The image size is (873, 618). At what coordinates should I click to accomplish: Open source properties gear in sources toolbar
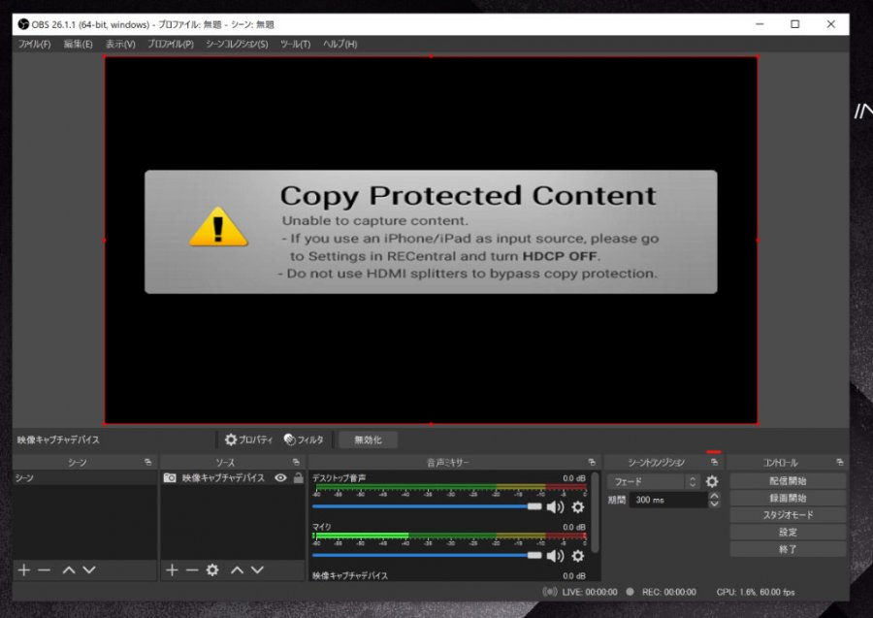pos(212,570)
